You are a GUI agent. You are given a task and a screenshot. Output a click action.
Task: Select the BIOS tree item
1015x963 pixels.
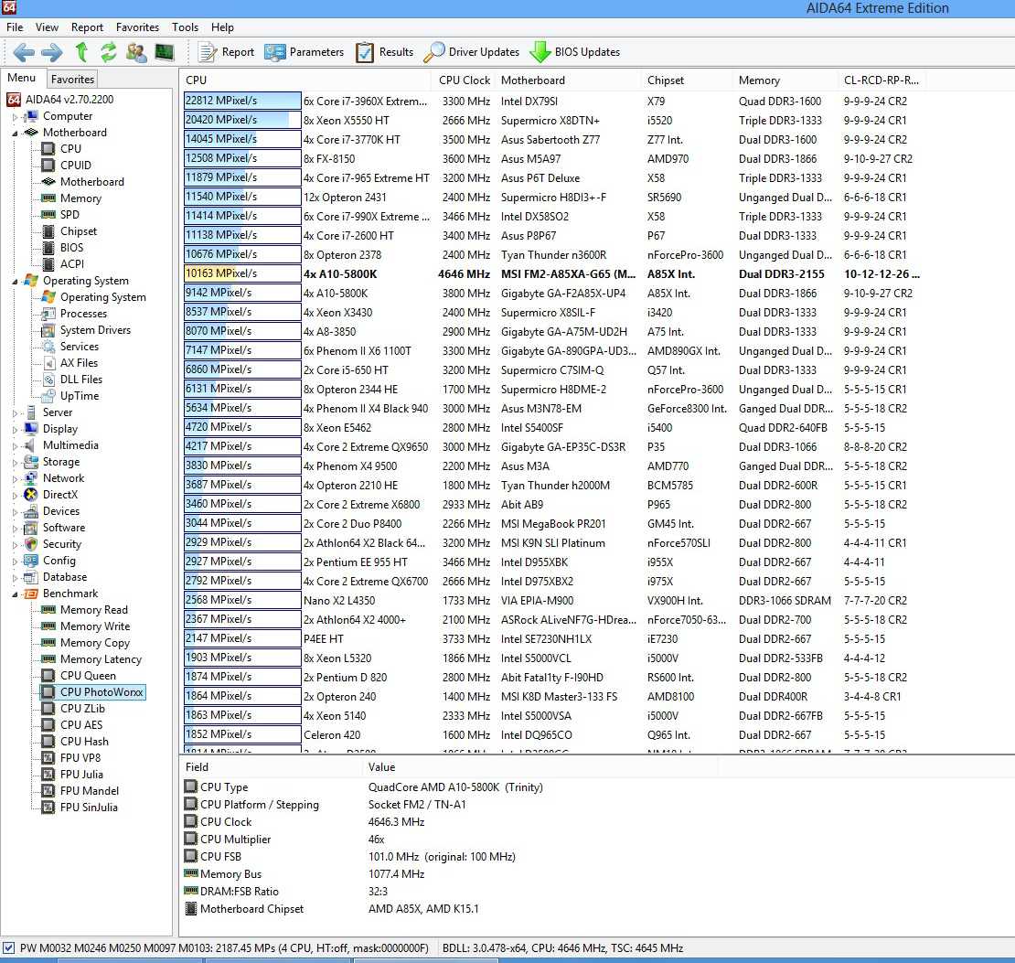pyautogui.click(x=71, y=248)
